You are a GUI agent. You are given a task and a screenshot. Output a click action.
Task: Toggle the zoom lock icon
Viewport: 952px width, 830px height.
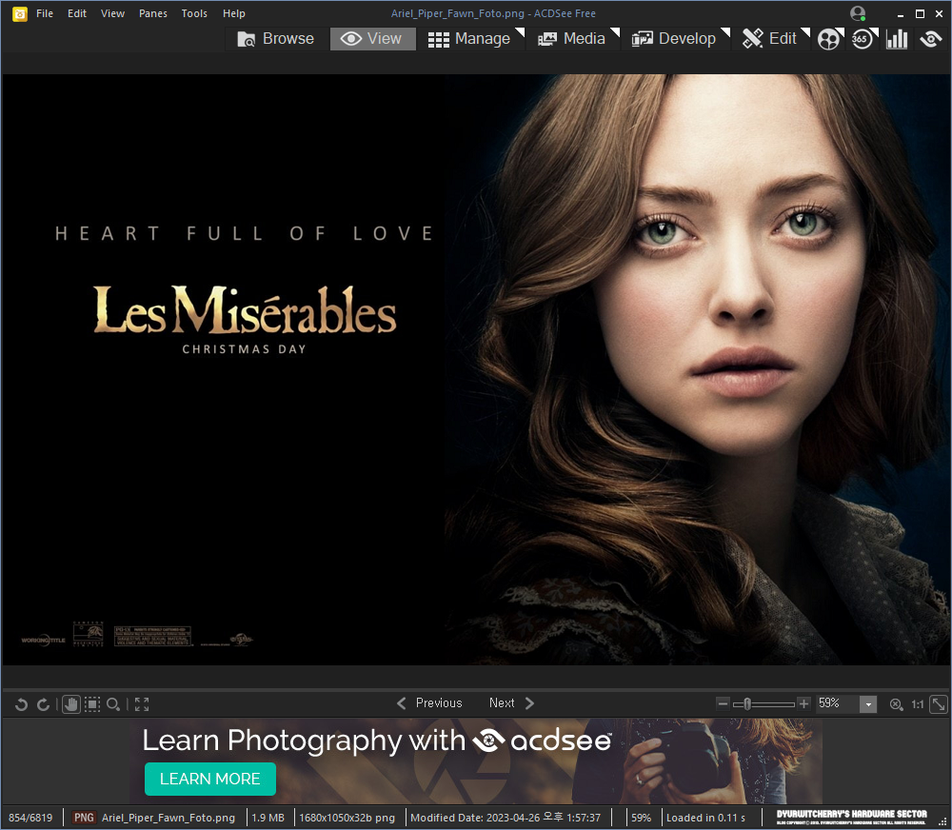896,704
